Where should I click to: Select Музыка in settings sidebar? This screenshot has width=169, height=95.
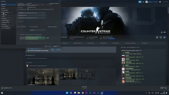coord(4,18)
